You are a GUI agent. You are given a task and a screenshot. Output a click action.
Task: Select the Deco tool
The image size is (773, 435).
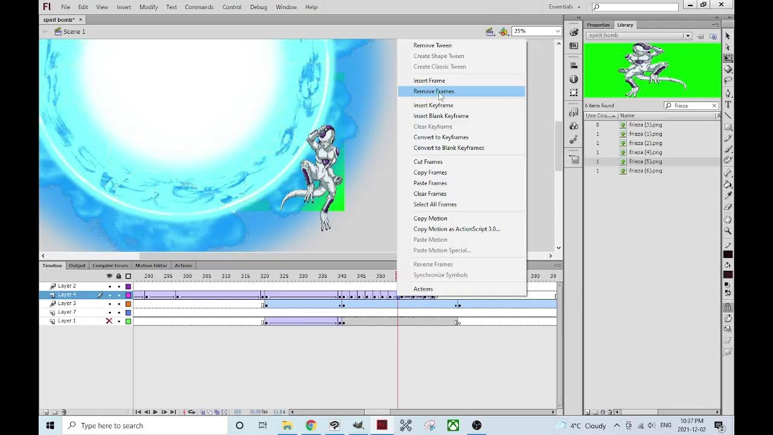tap(728, 160)
